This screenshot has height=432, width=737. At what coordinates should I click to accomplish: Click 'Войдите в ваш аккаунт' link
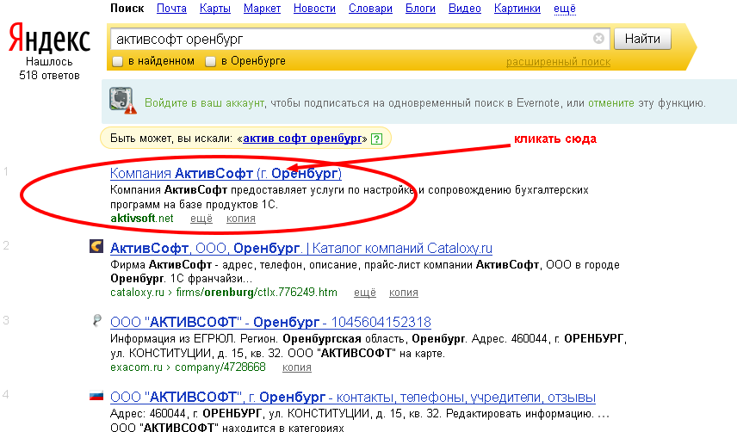click(x=204, y=102)
